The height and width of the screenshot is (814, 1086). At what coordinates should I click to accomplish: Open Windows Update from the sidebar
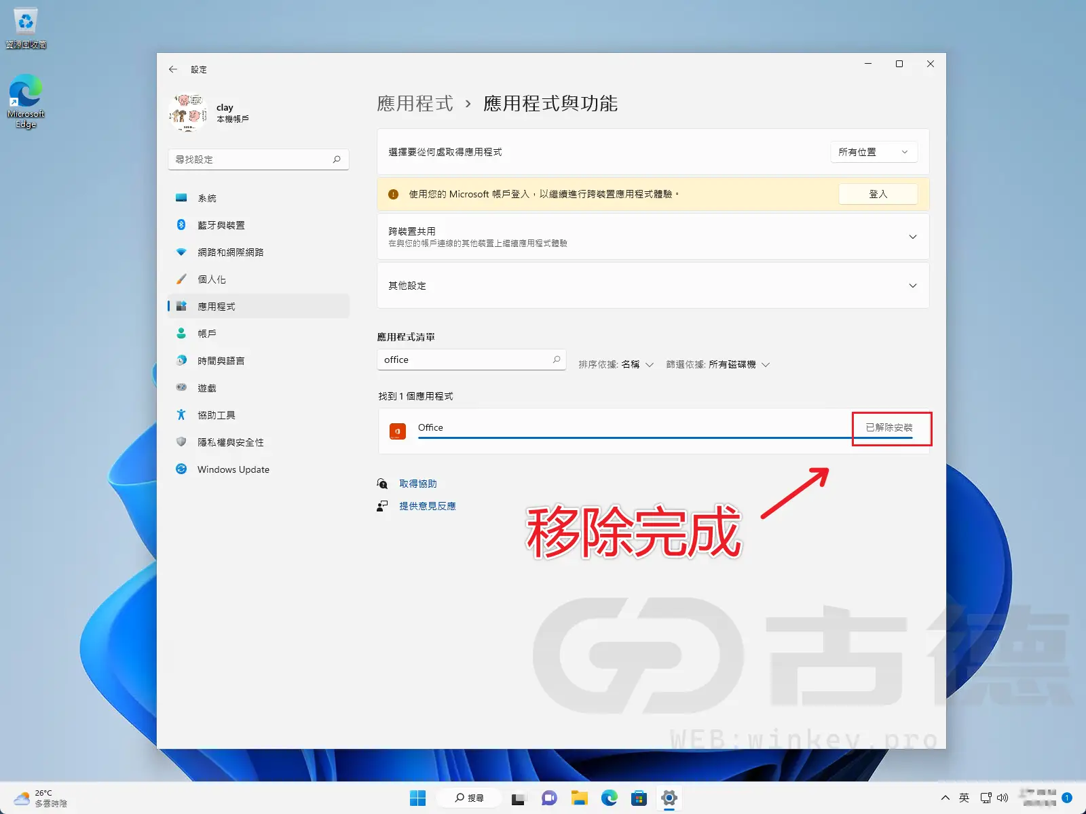(x=232, y=469)
